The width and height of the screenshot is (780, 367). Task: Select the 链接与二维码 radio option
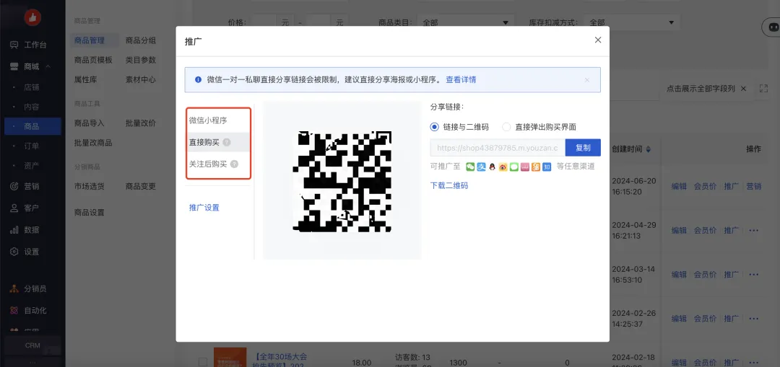click(x=435, y=127)
